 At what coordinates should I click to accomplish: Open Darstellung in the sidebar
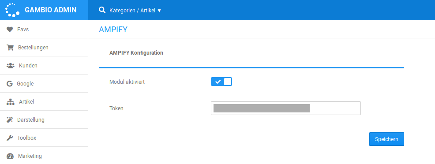(x=44, y=119)
